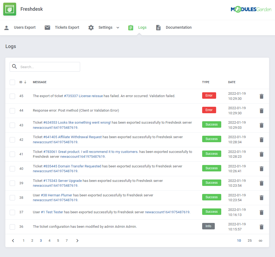Click the DATE column header
The width and height of the screenshot is (275, 257).
(232, 82)
